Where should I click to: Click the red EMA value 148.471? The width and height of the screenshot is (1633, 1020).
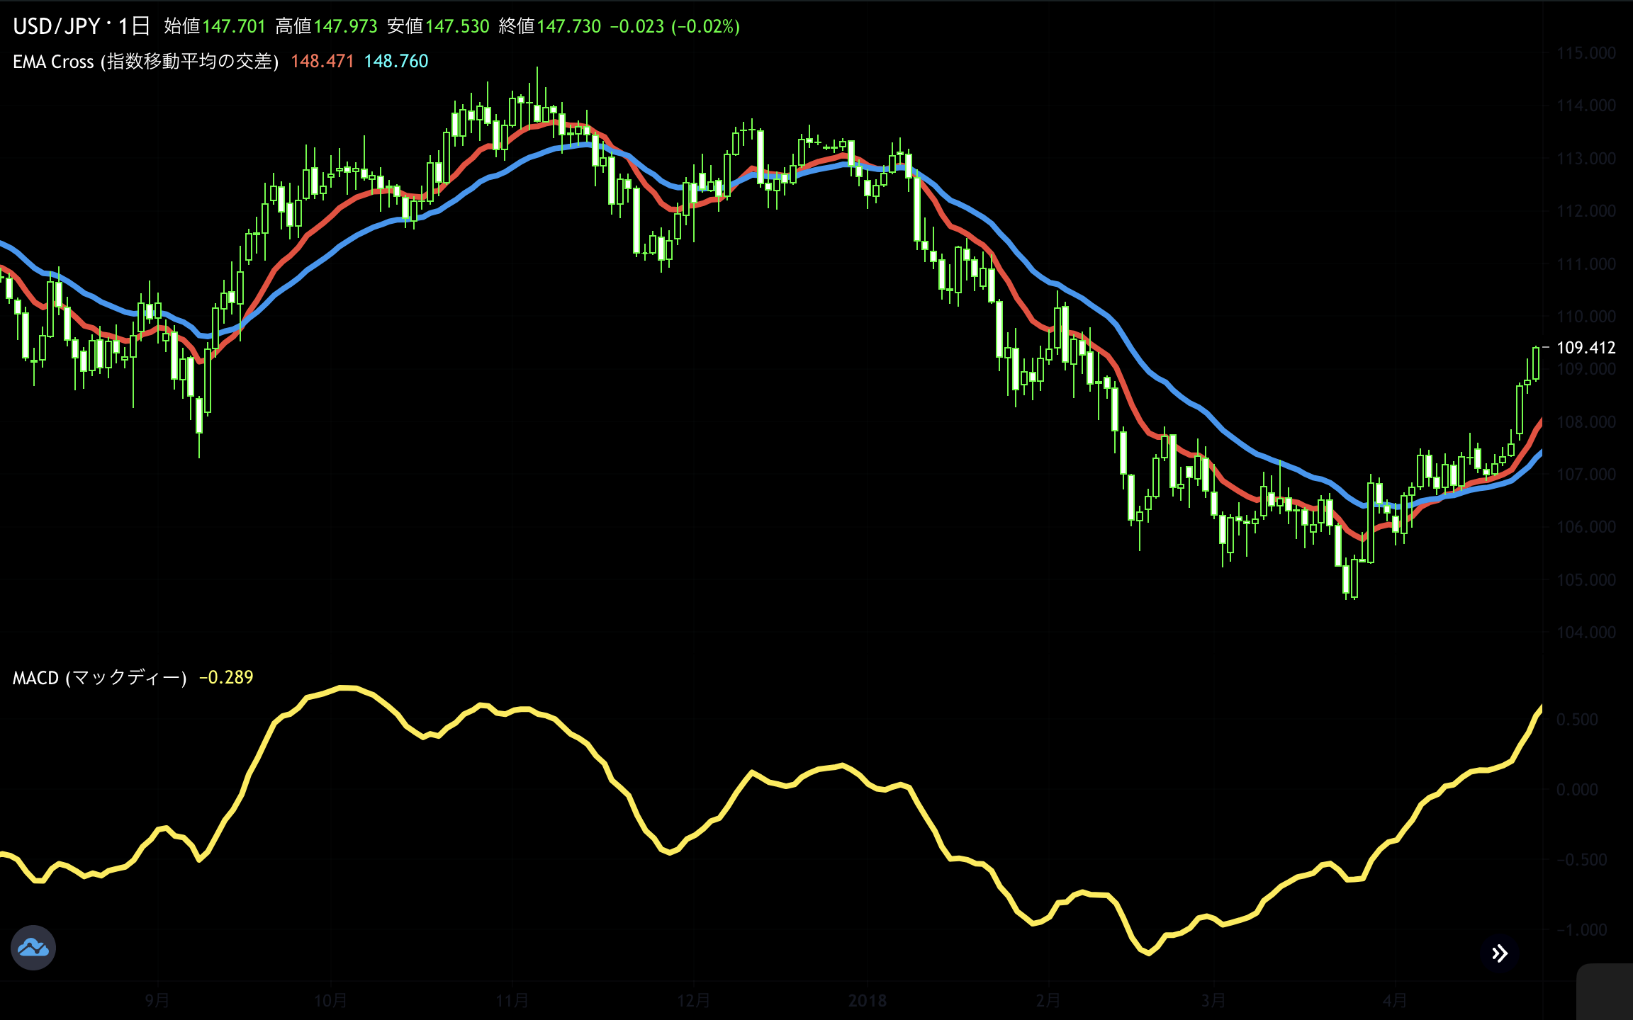(x=322, y=62)
